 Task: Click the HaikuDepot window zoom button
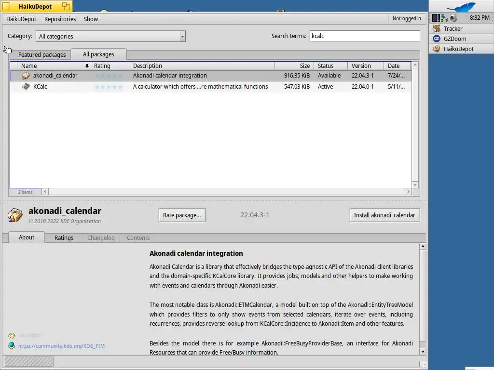[66, 6]
